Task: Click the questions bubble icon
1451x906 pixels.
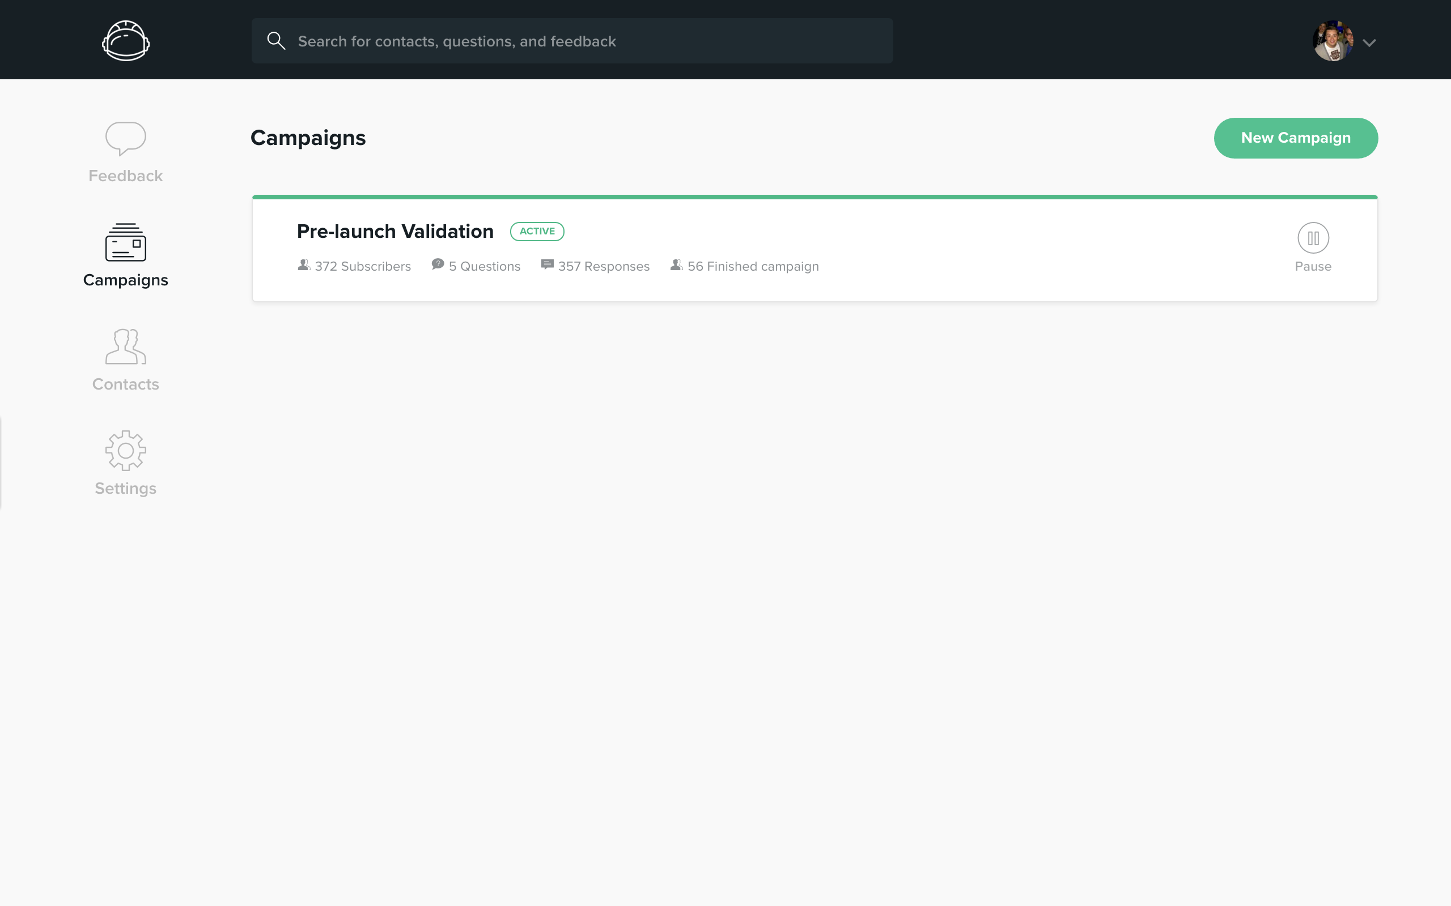Action: [x=438, y=265]
